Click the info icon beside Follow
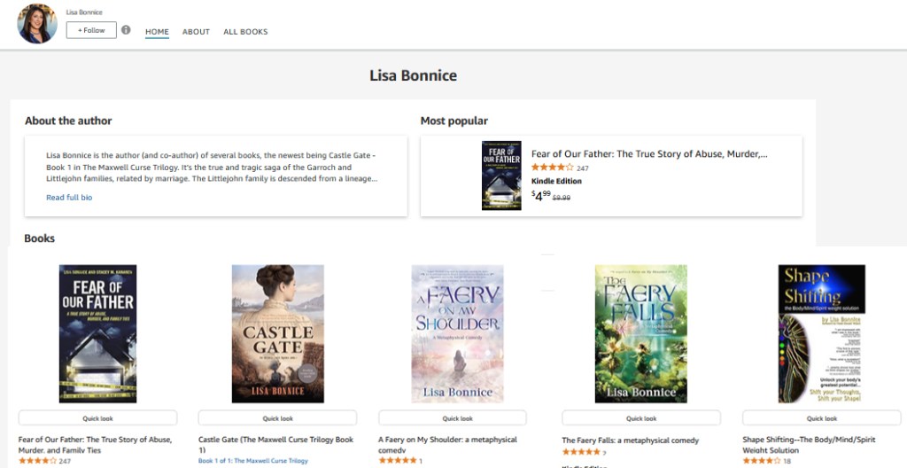 [126, 30]
